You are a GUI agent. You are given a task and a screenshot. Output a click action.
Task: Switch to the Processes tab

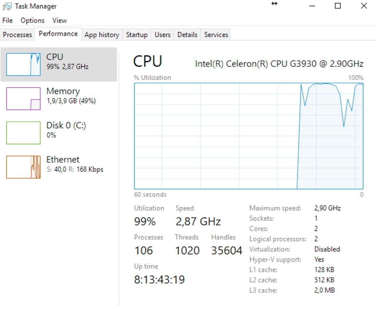[x=17, y=35]
